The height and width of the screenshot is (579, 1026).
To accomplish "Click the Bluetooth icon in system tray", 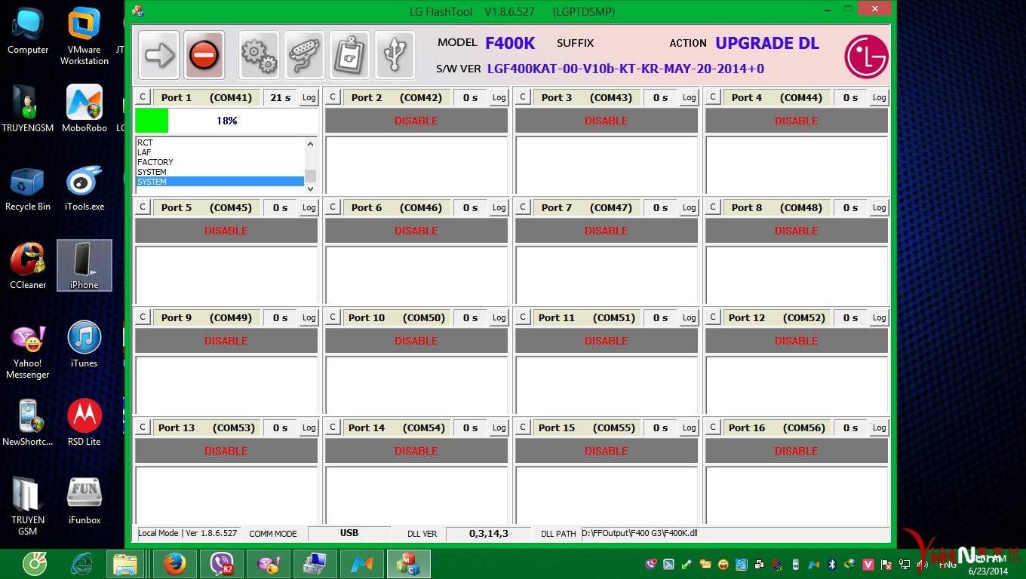I will pyautogui.click(x=832, y=564).
